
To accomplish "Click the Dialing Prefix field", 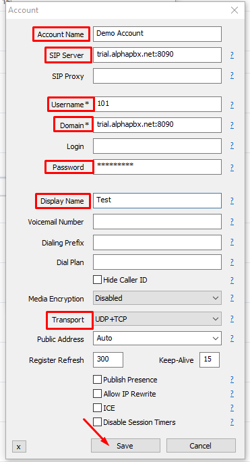I will 157,243.
